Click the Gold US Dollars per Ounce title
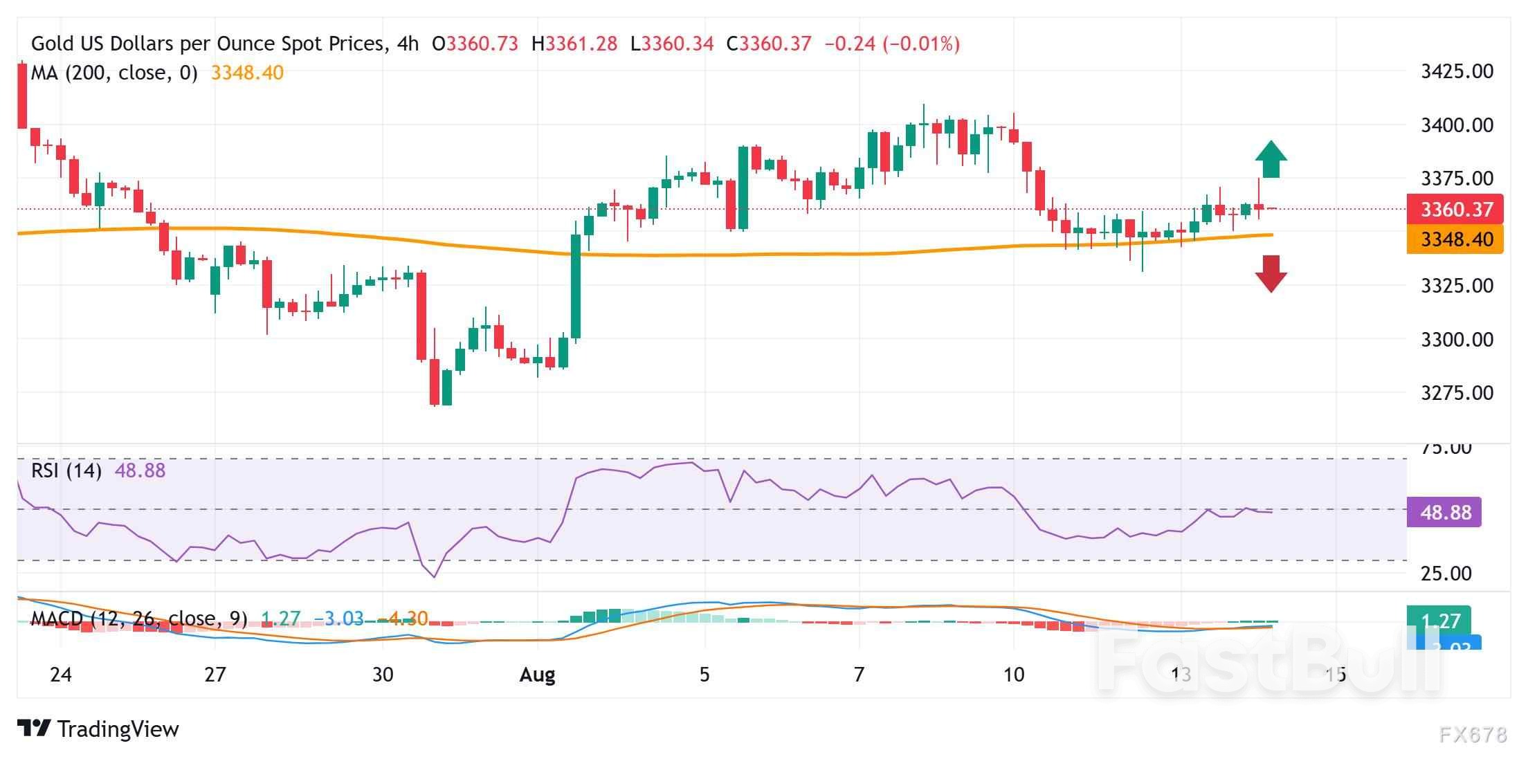This screenshot has width=1528, height=759. pos(208,44)
